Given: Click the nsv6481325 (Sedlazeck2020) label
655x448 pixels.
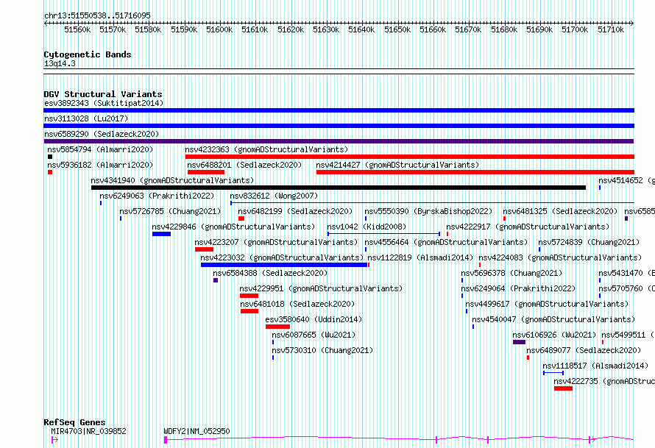Looking at the screenshot, I should 560,211.
